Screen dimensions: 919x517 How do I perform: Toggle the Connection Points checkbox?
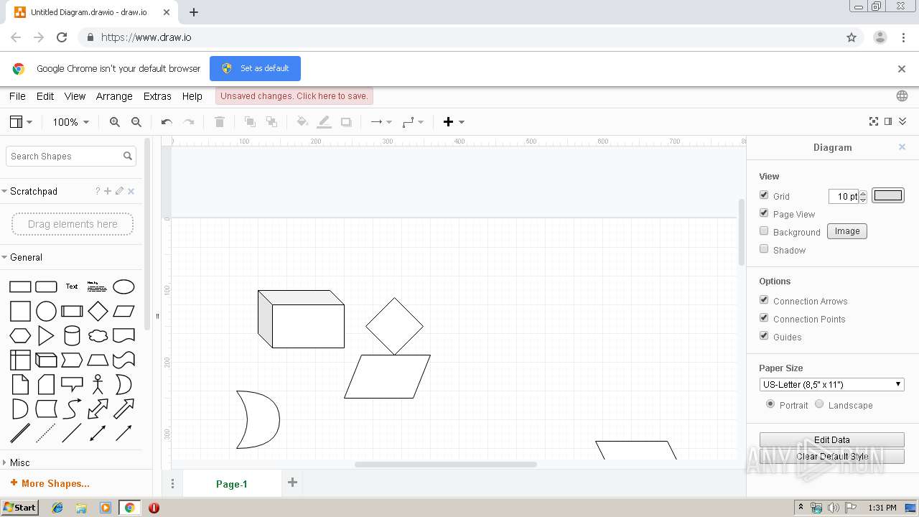coord(764,318)
